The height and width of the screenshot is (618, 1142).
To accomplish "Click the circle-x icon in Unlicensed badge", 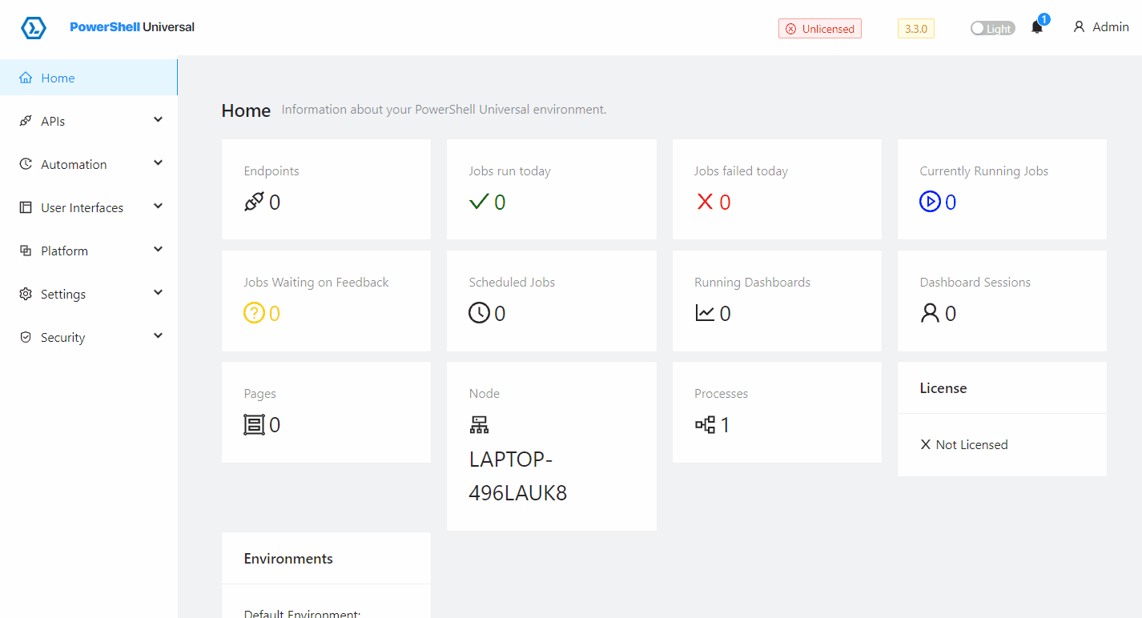I will tap(791, 29).
